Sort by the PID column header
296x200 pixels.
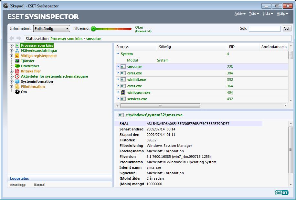243,47
